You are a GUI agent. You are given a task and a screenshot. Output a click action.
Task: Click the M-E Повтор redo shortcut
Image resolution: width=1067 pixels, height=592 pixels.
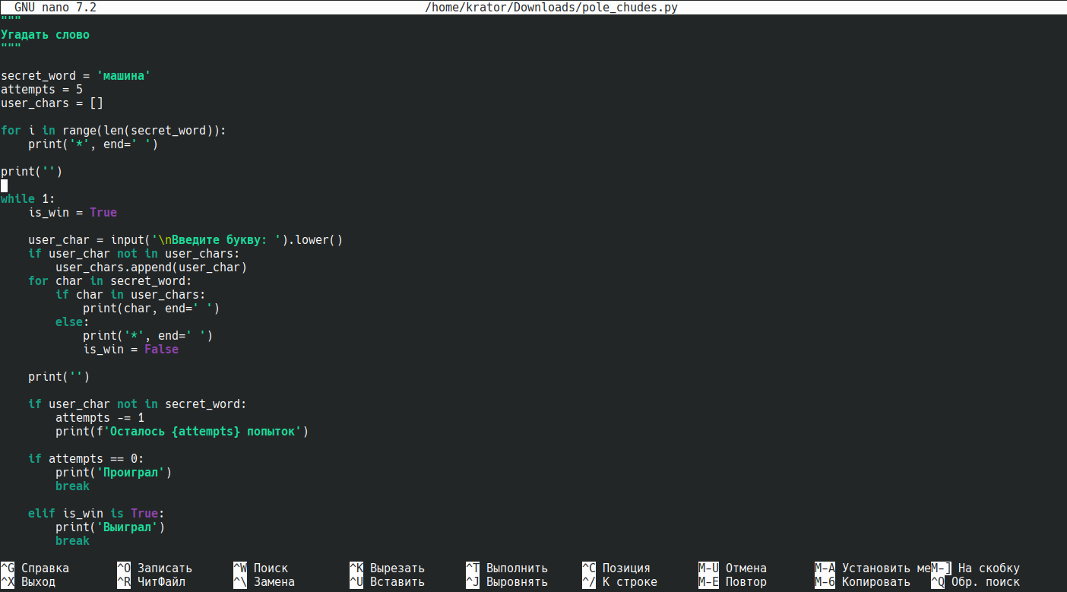(733, 582)
